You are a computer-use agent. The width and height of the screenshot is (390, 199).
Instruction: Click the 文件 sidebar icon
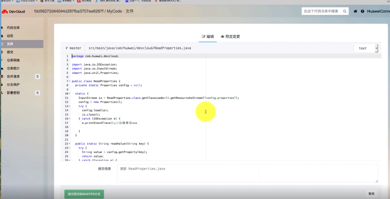pos(2,44)
